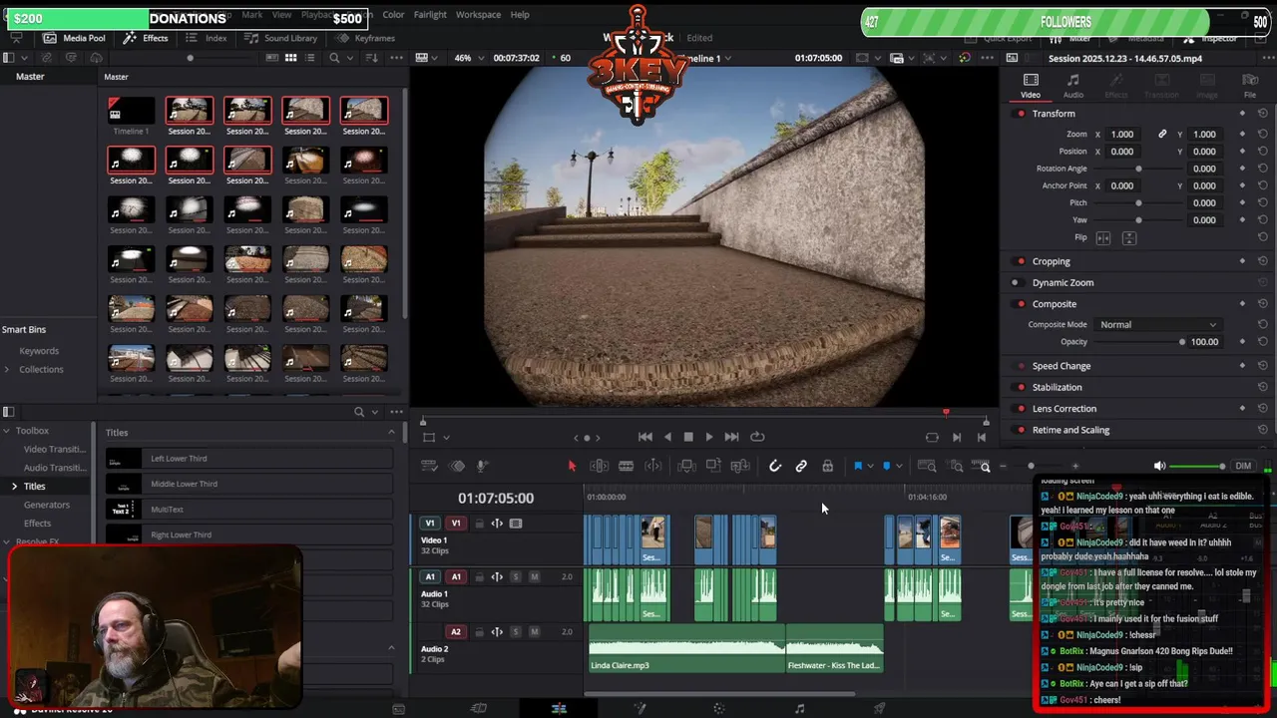Open the Composite Mode dropdown

point(1157,324)
